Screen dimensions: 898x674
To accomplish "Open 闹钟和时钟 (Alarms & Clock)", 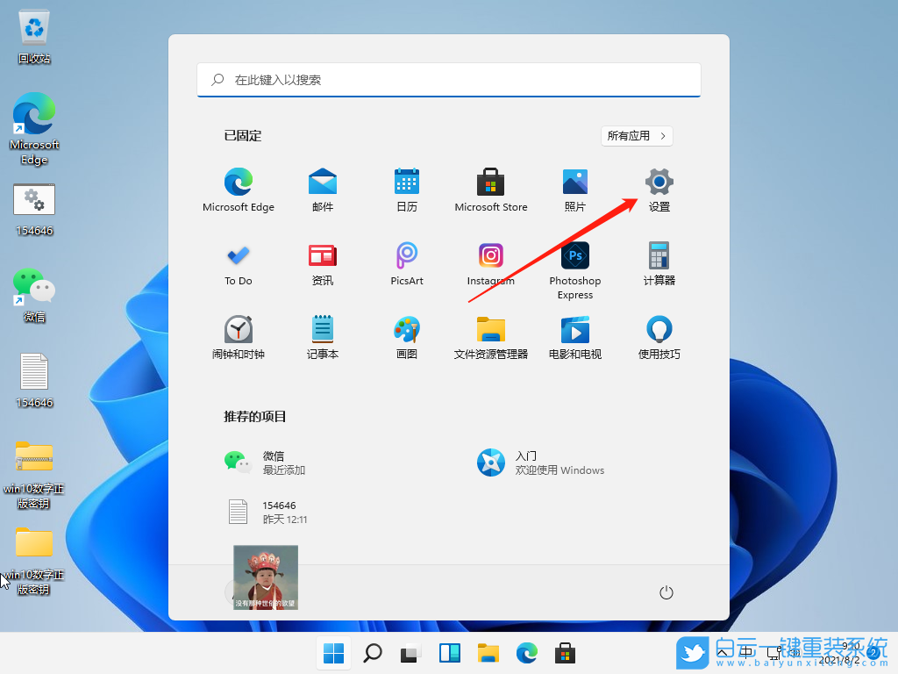I will pyautogui.click(x=238, y=336).
